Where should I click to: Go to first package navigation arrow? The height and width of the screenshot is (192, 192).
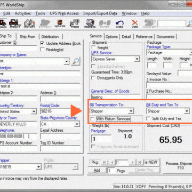pos(105,162)
